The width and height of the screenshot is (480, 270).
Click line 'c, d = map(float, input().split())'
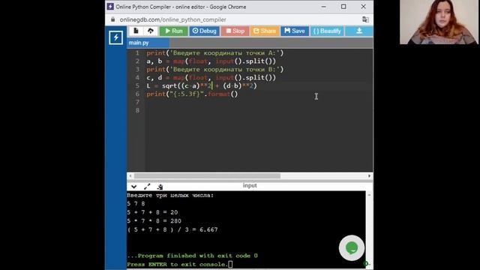pyautogui.click(x=211, y=78)
